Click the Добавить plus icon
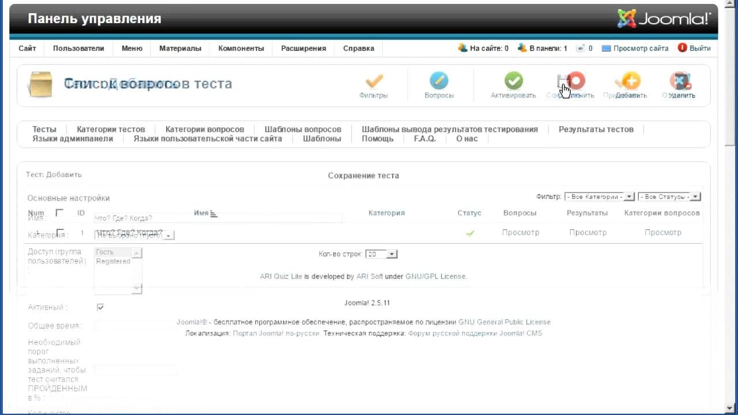 [x=631, y=81]
